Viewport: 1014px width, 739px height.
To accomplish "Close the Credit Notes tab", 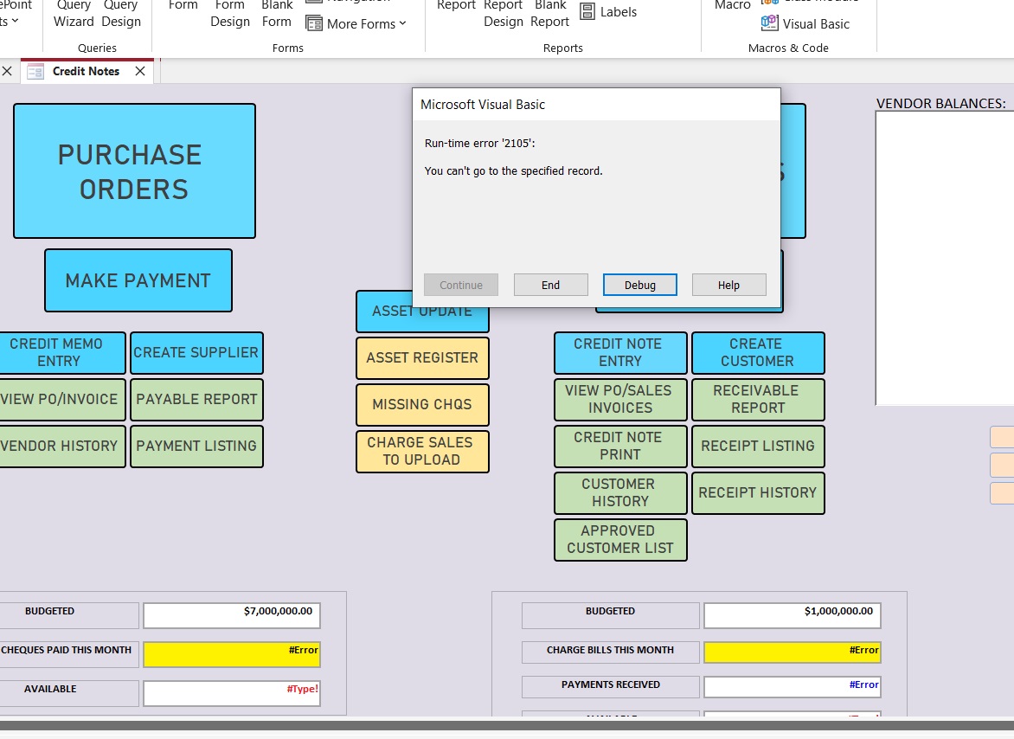I will click(139, 71).
